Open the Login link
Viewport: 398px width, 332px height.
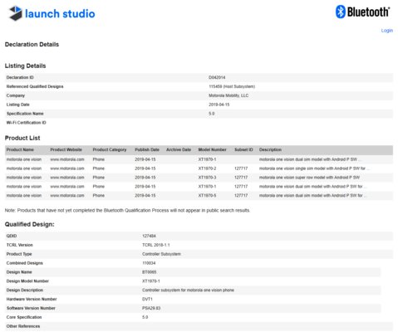coord(387,31)
